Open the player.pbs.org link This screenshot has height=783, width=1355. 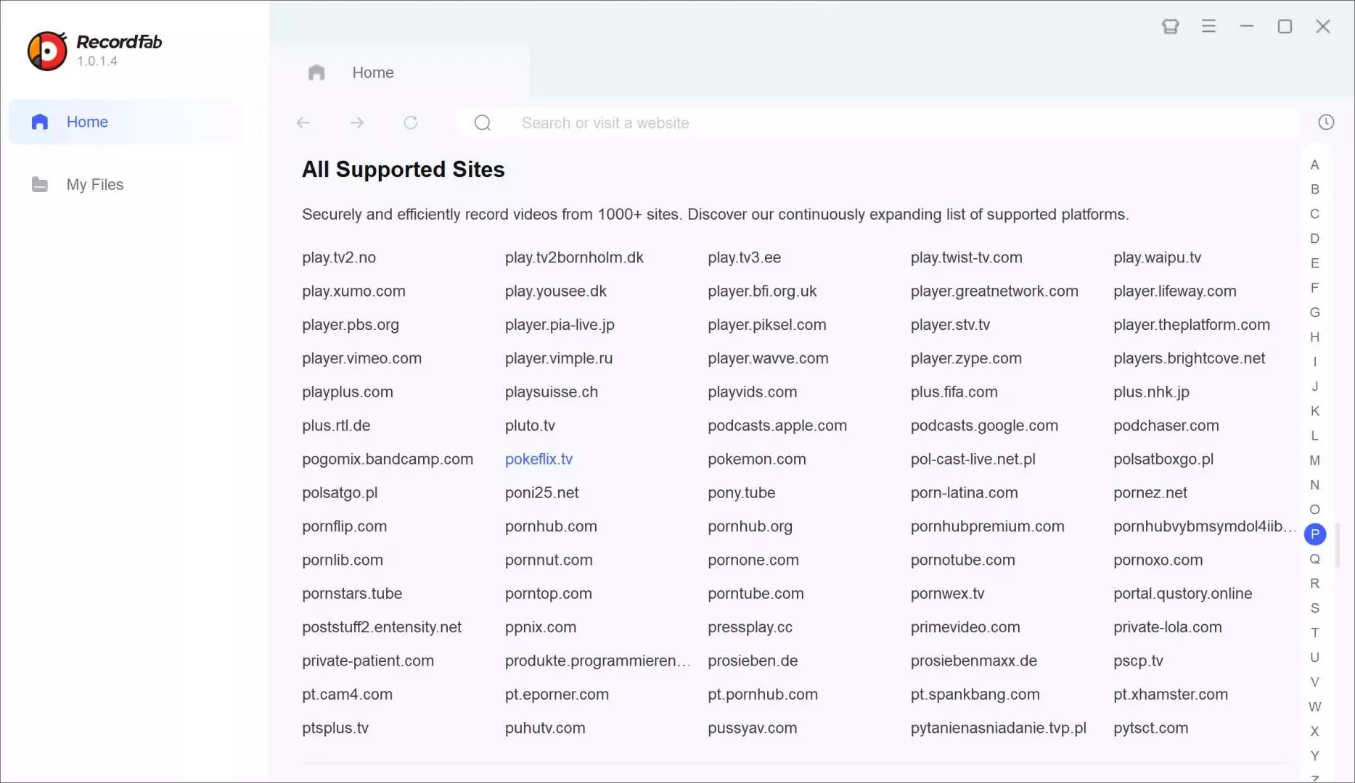coord(351,325)
